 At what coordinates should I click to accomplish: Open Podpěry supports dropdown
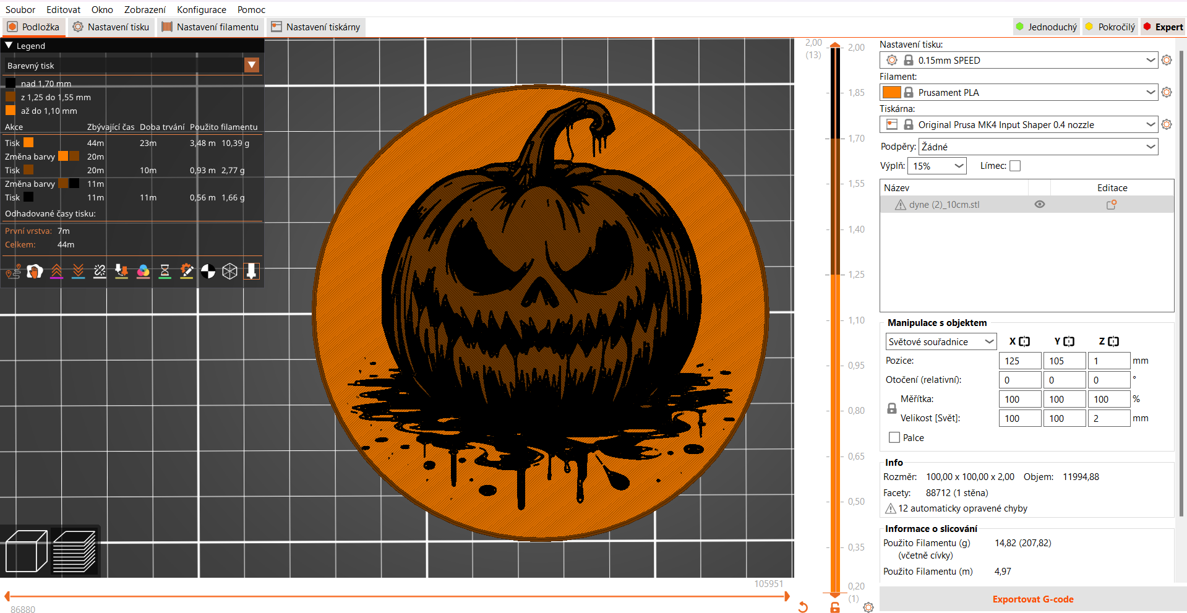[1038, 147]
